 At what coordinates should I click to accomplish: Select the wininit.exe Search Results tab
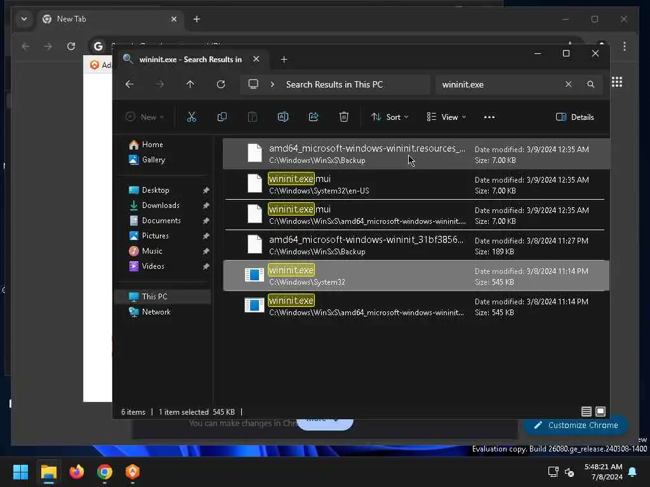[190, 59]
